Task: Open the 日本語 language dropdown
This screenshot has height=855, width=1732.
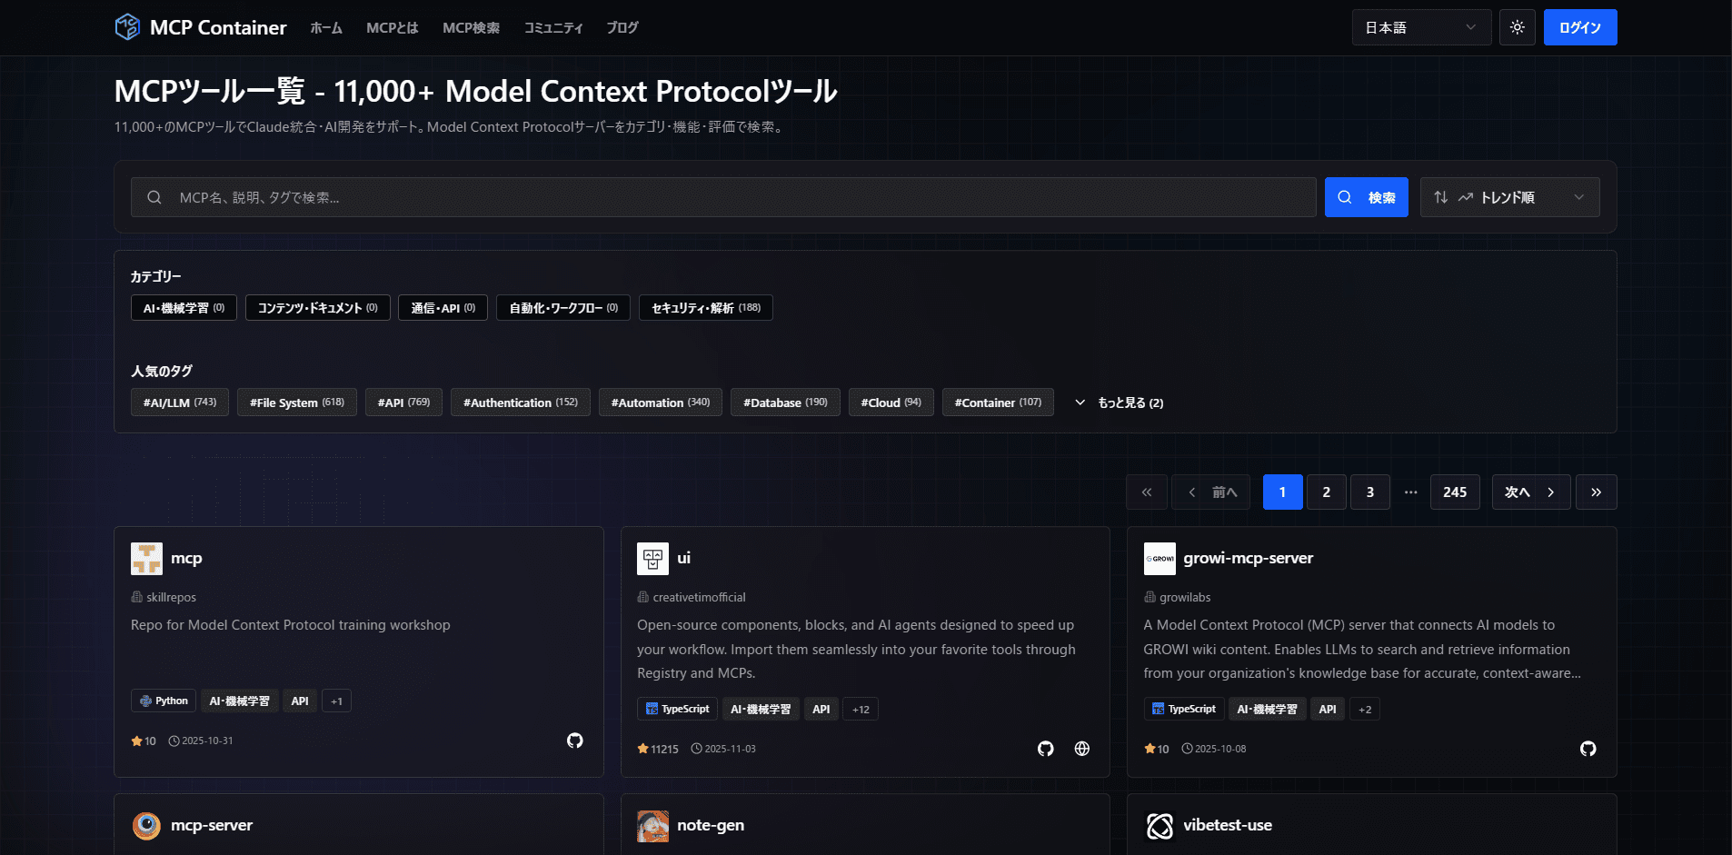Action: 1420,27
